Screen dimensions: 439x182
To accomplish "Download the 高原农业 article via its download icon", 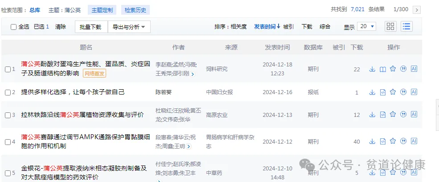I will [372, 115].
